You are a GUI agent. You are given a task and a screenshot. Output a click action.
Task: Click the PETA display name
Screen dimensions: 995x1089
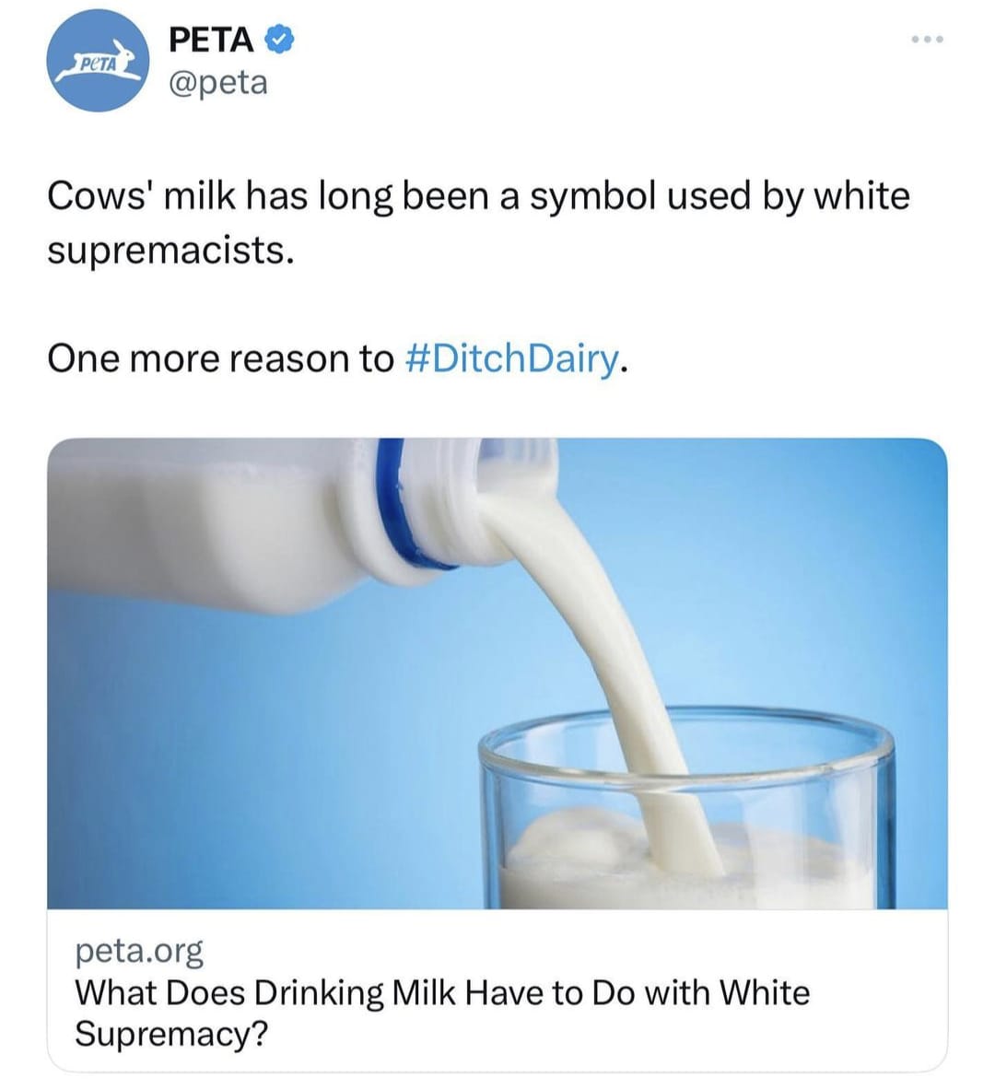(x=211, y=40)
